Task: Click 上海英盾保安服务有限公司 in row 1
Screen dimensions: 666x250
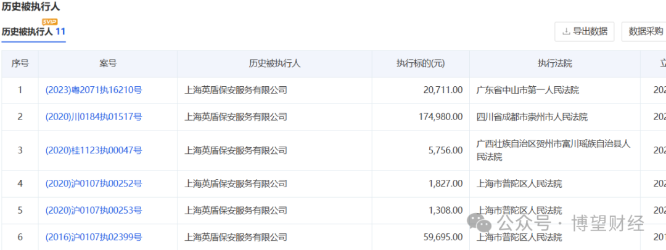Action: (x=236, y=90)
